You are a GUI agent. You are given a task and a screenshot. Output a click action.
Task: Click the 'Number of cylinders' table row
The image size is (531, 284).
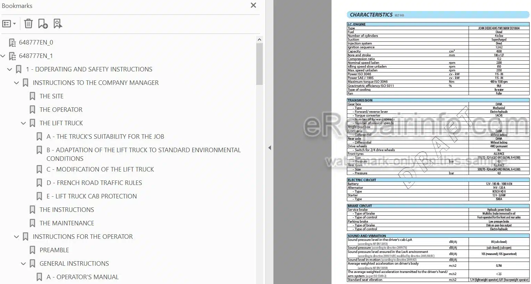point(438,36)
